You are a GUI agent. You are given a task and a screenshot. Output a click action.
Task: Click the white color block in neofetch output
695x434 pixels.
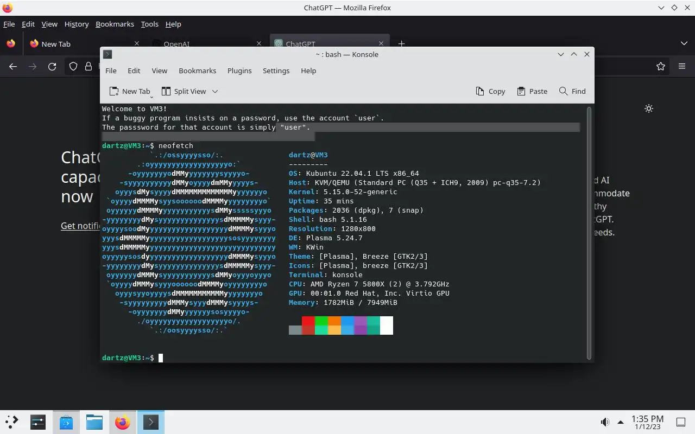pyautogui.click(x=387, y=325)
